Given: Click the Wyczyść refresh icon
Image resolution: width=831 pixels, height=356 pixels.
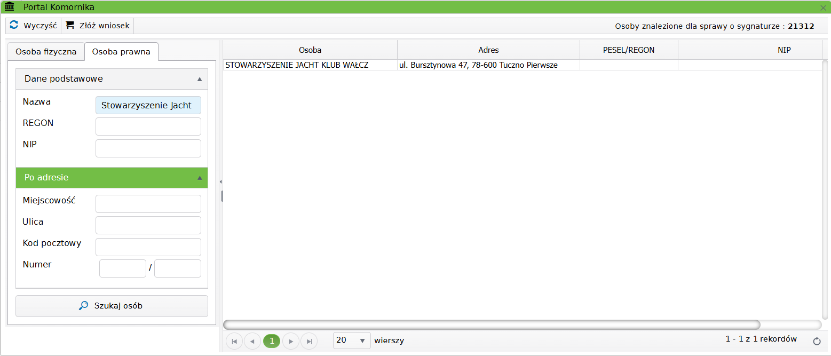Looking at the screenshot, I should pos(14,25).
